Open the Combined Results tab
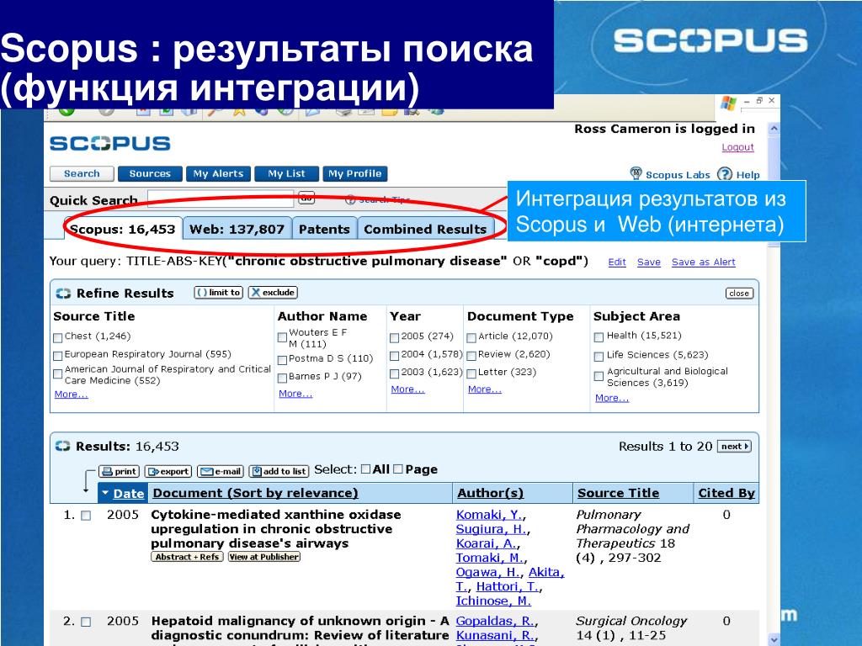Image resolution: width=862 pixels, height=646 pixels. pyautogui.click(x=425, y=229)
